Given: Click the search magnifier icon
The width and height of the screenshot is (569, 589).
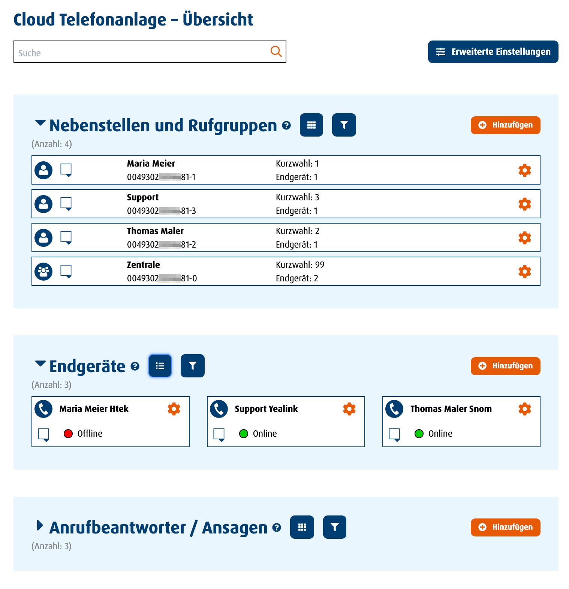Looking at the screenshot, I should (x=276, y=51).
